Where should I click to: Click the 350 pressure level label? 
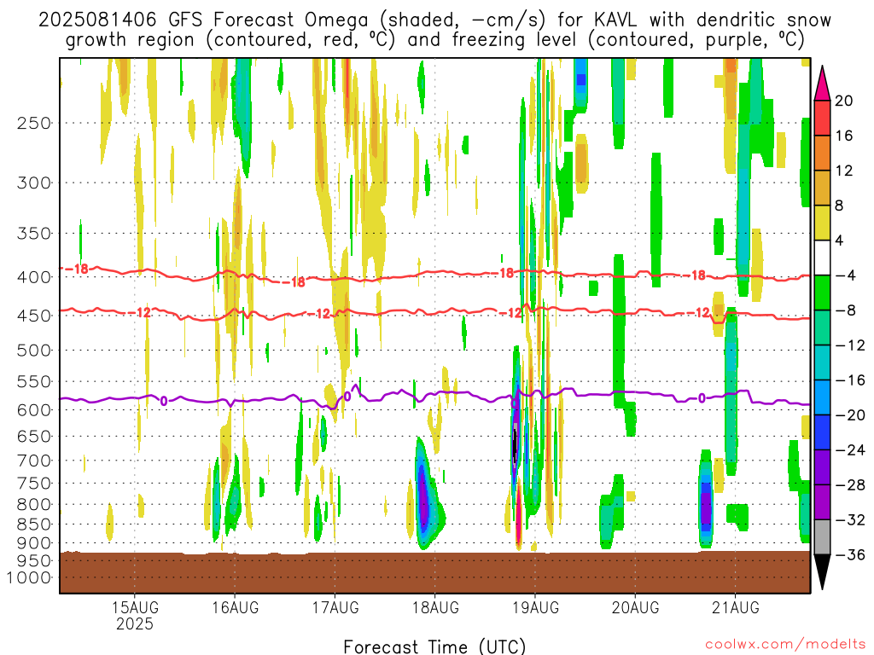tap(34, 234)
